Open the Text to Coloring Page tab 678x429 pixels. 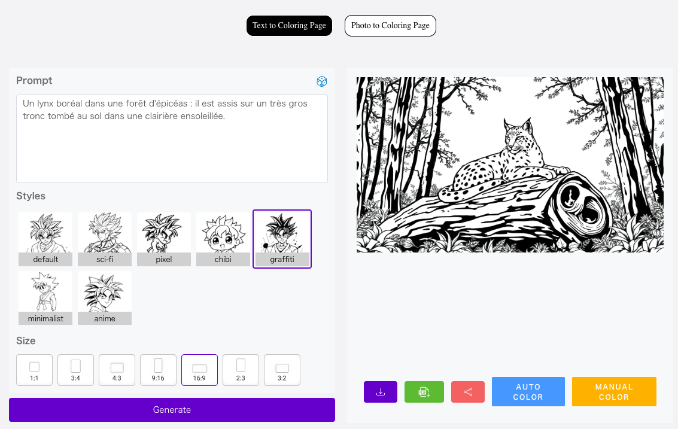tap(289, 26)
